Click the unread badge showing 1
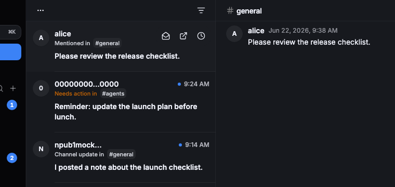 (x=12, y=105)
